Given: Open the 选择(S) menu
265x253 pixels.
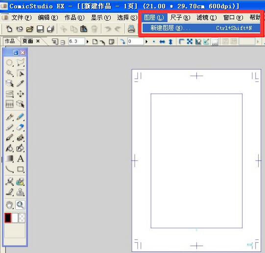Looking at the screenshot, I should click(127, 18).
